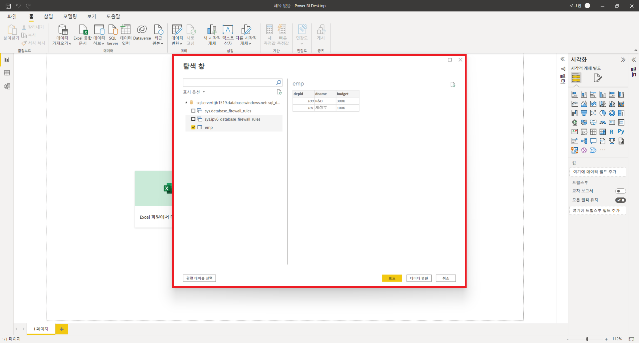Viewport: 639px width, 343px height.
Task: Collapse the sqlservertjb1519 server tree node
Action: pos(186,103)
